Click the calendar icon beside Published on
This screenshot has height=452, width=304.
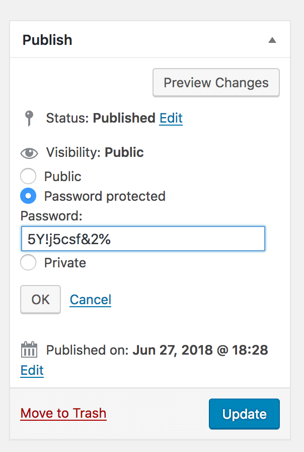pos(29,350)
